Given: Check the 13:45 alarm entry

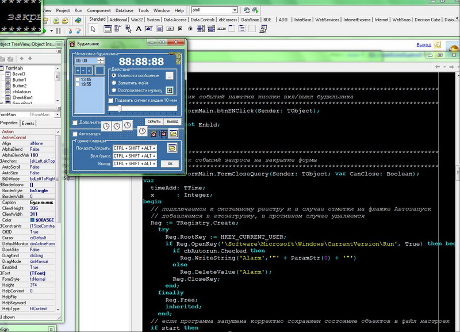Looking at the screenshot, I should pos(78,79).
